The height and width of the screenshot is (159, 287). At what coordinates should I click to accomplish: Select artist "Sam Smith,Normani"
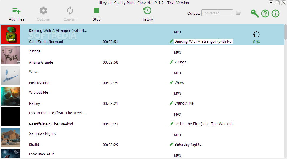(x=46, y=42)
